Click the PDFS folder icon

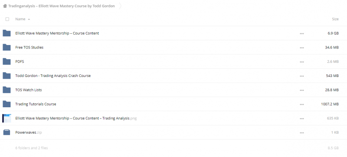[x=7, y=61]
